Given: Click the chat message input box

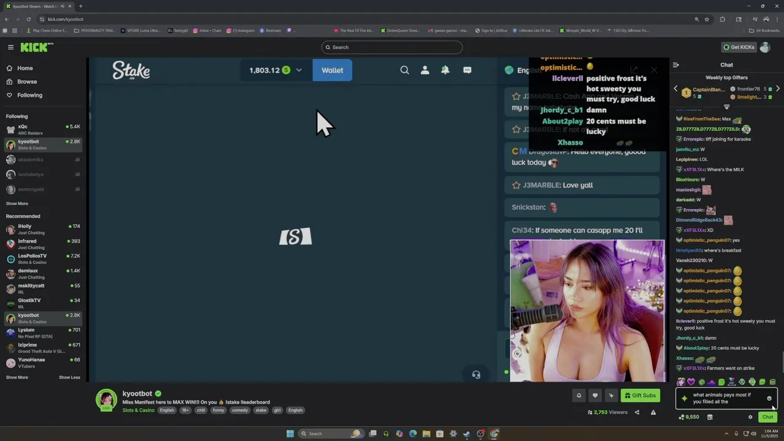Looking at the screenshot, I should click(726, 398).
